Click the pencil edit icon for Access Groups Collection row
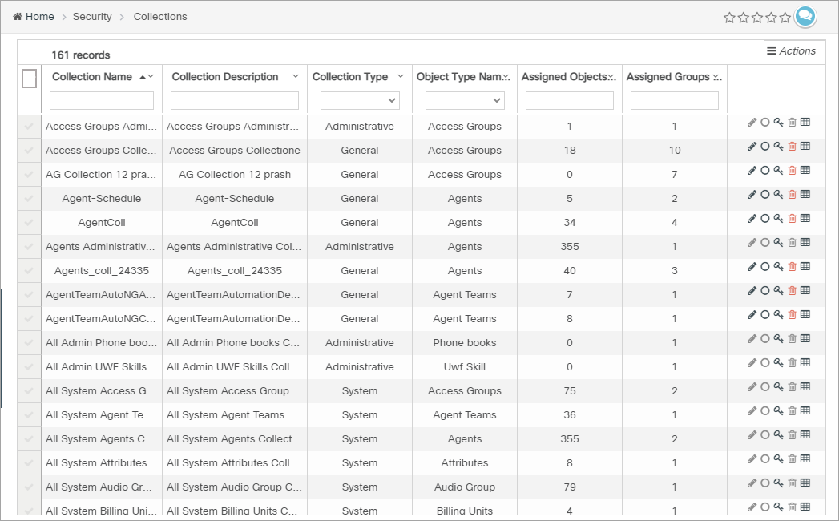The image size is (839, 521). (x=752, y=146)
